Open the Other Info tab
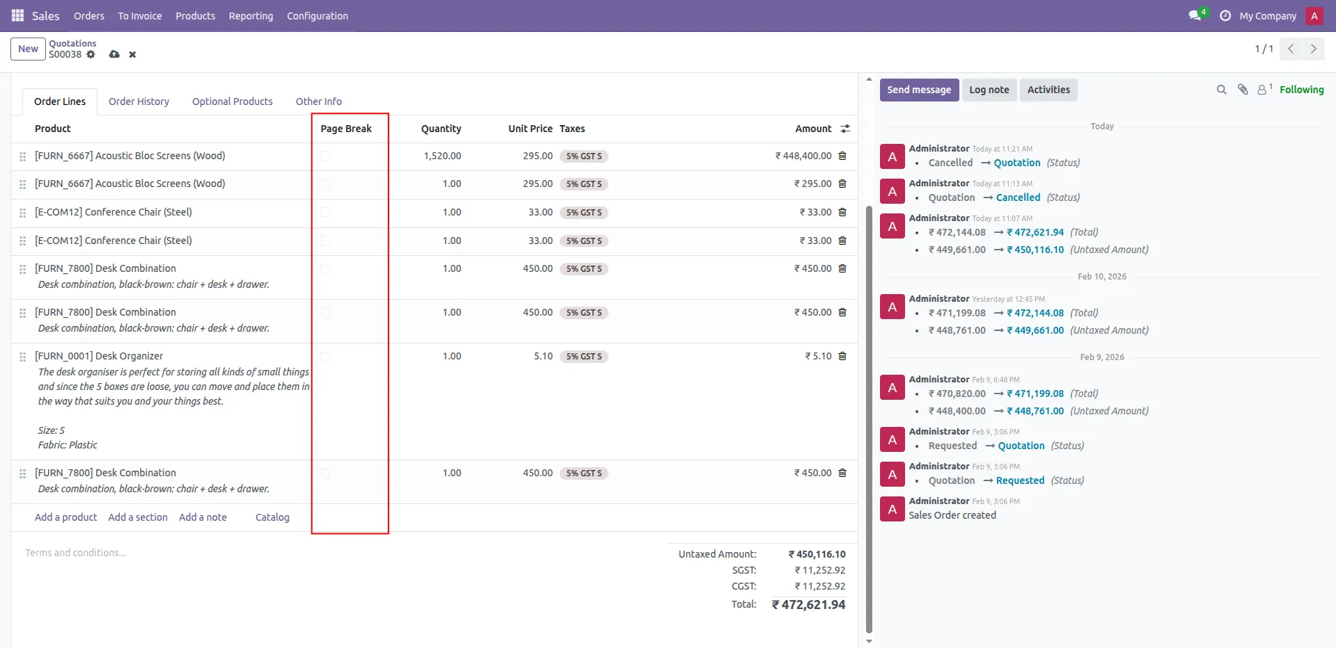The width and height of the screenshot is (1336, 648). tap(319, 102)
